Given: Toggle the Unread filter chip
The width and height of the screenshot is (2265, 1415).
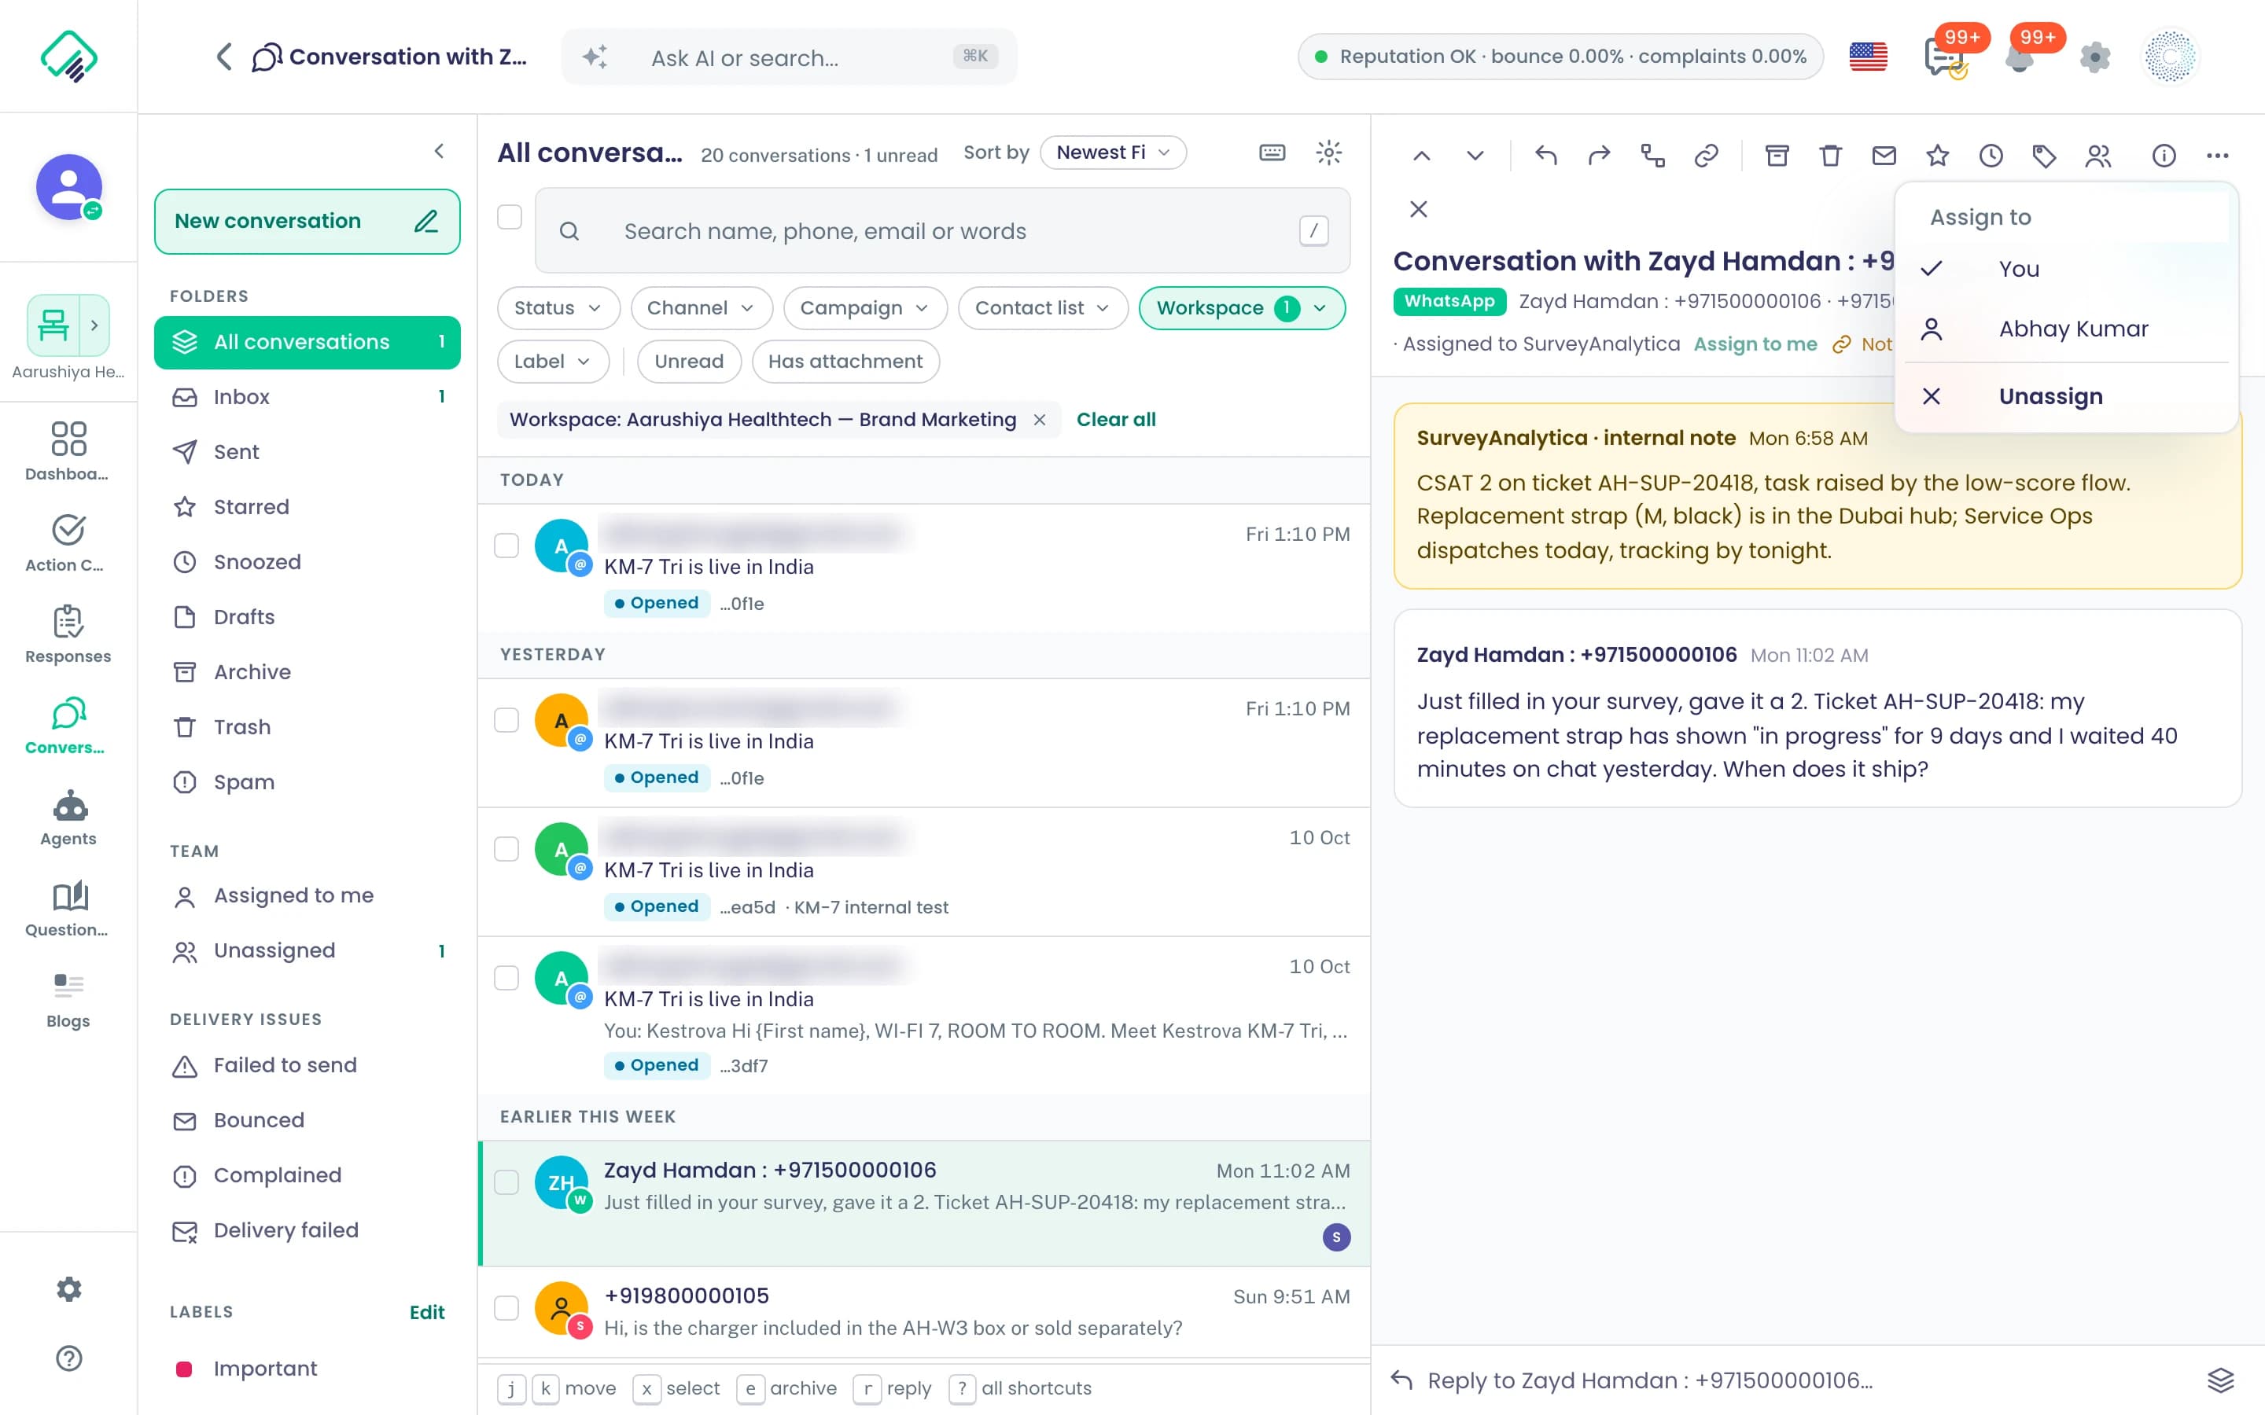Looking at the screenshot, I should (x=689, y=362).
